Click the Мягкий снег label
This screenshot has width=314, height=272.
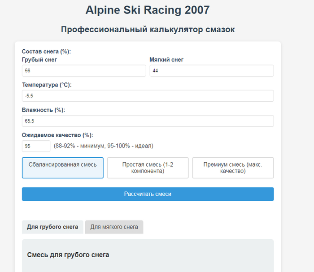click(x=166, y=60)
